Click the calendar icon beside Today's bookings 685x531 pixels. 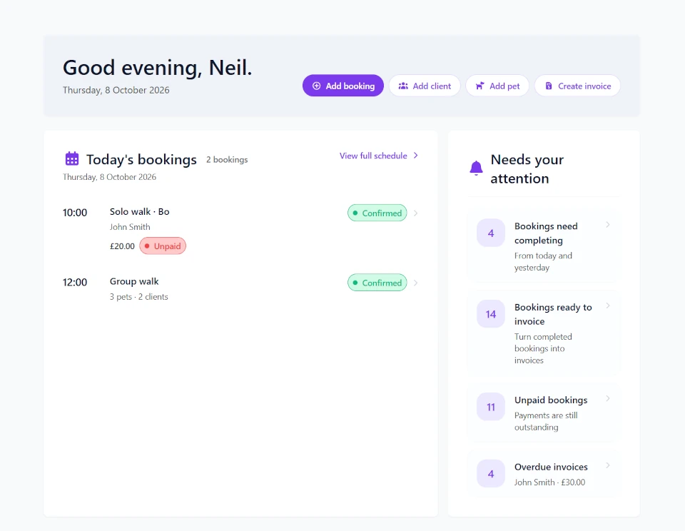[72, 158]
